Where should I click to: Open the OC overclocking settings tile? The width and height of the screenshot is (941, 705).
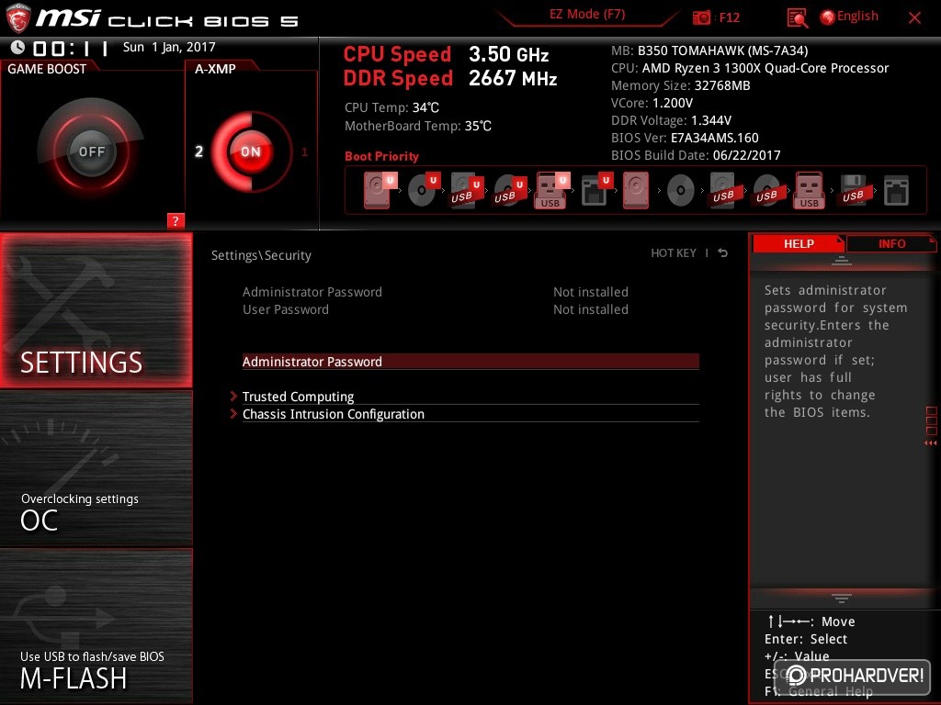[96, 469]
